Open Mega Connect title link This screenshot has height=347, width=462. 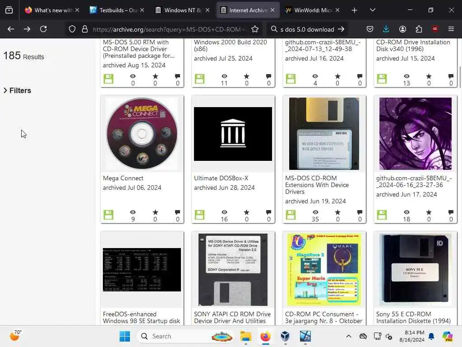coord(123,178)
